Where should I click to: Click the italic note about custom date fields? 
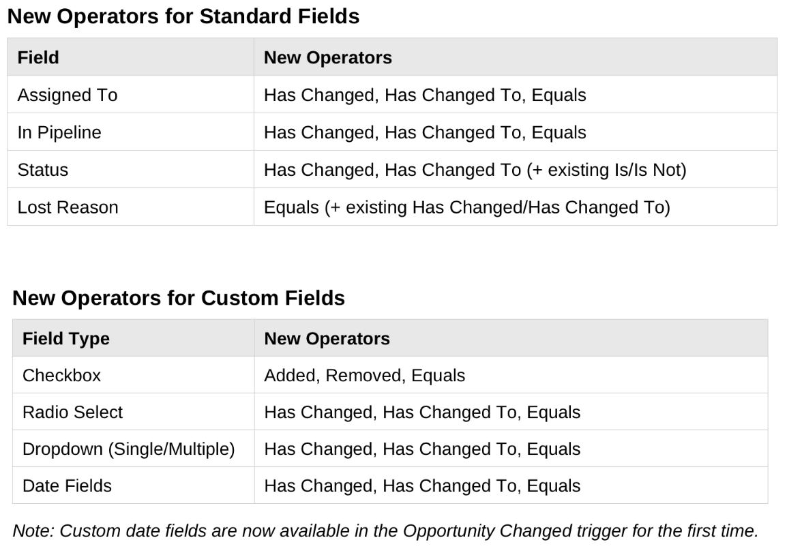[x=385, y=530]
